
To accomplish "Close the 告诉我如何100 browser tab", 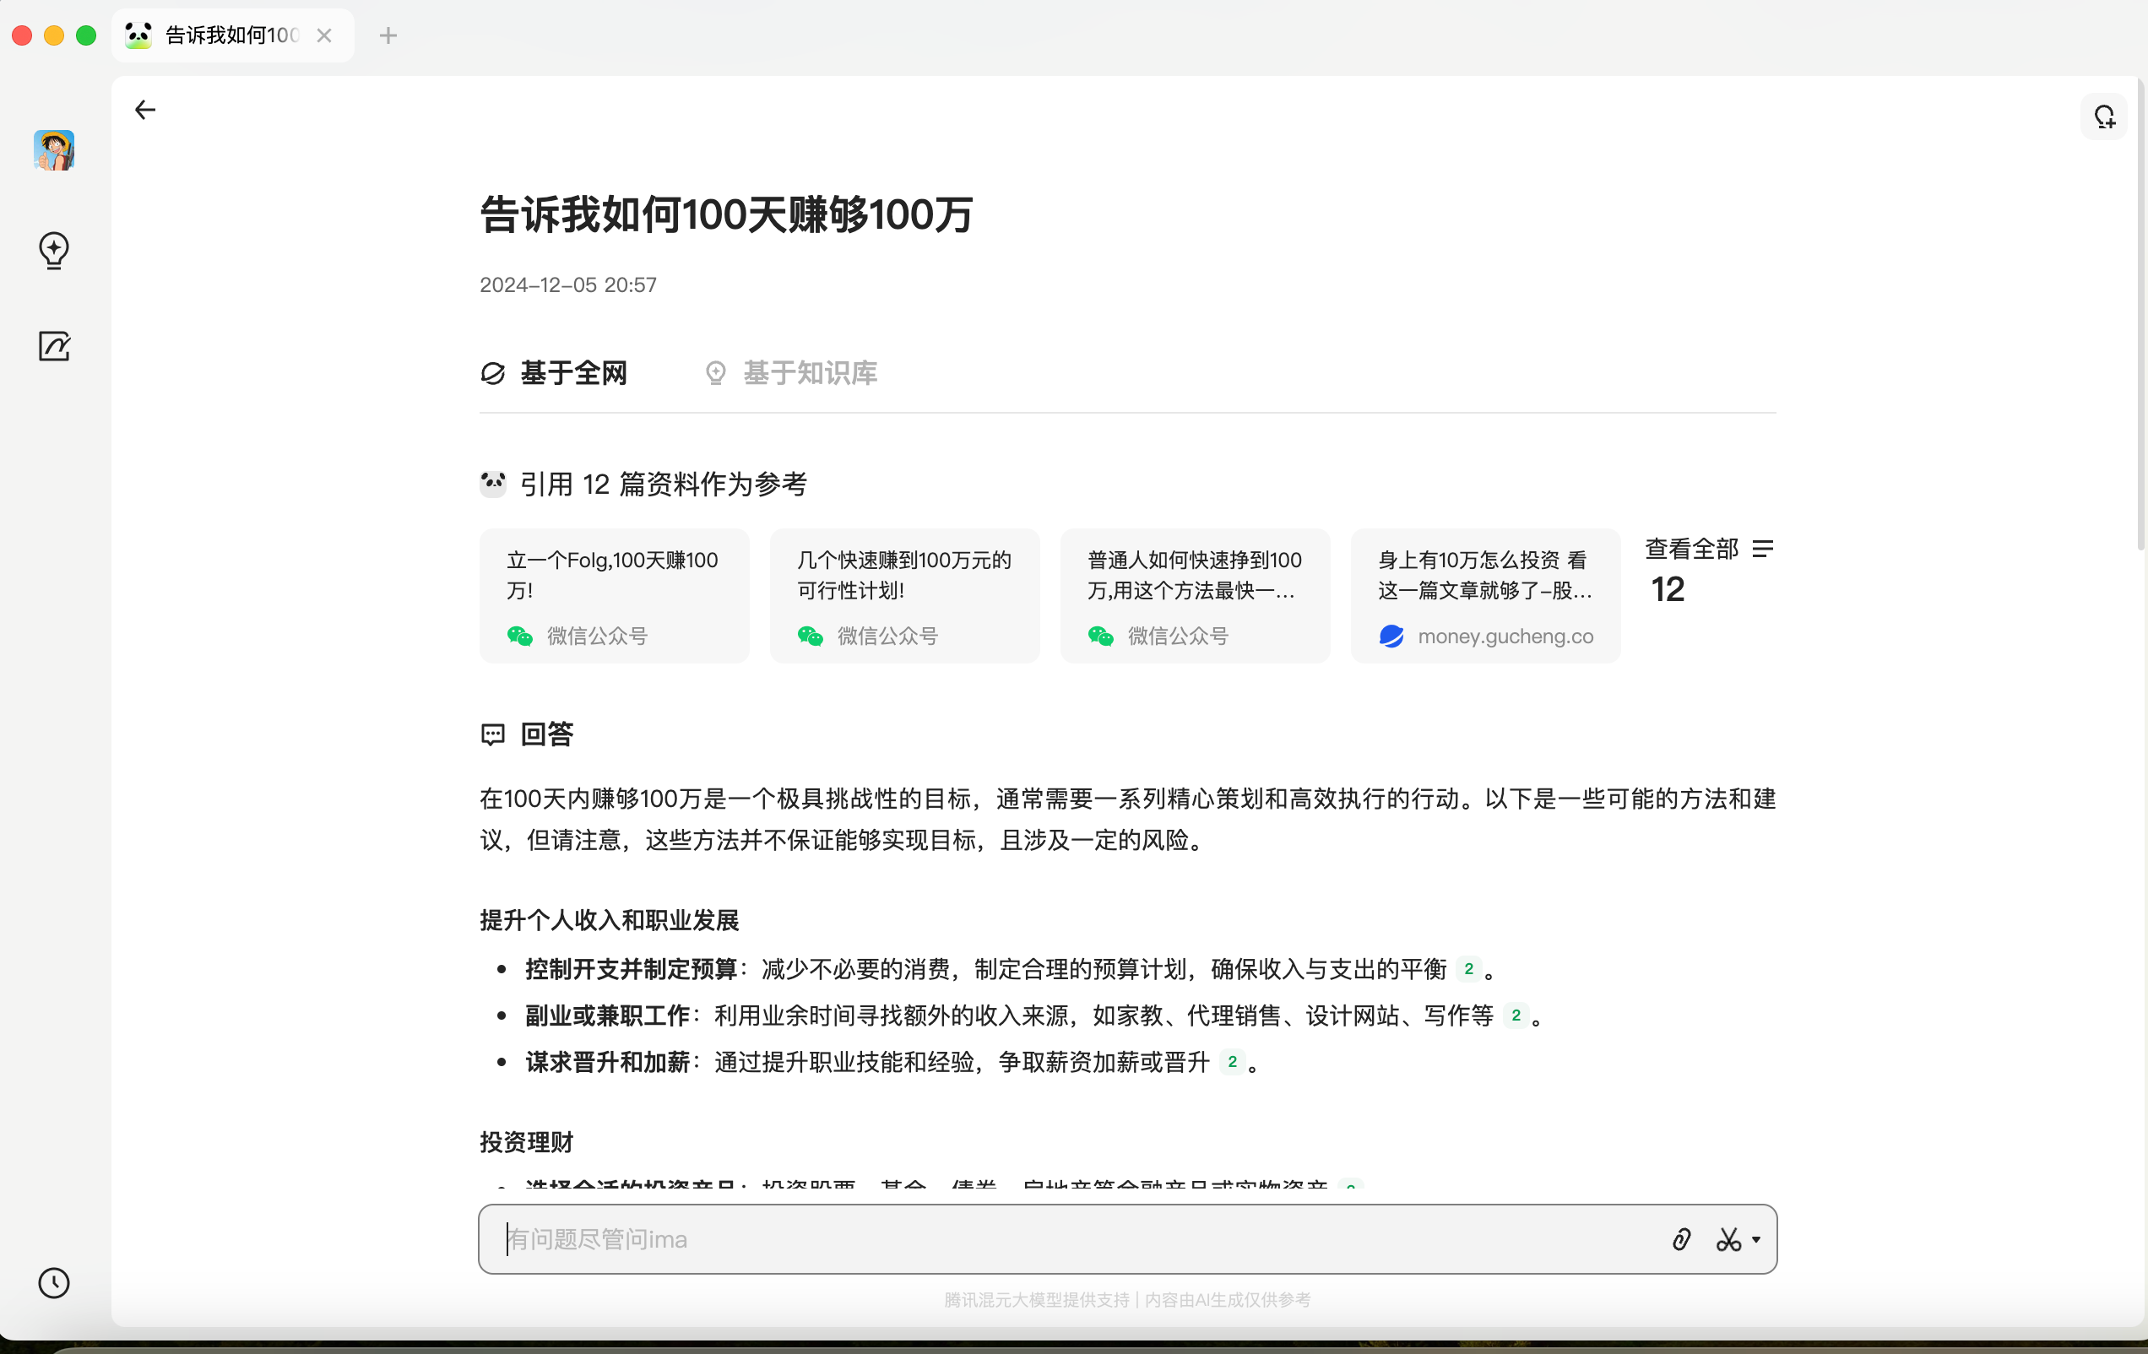I will click(x=325, y=35).
